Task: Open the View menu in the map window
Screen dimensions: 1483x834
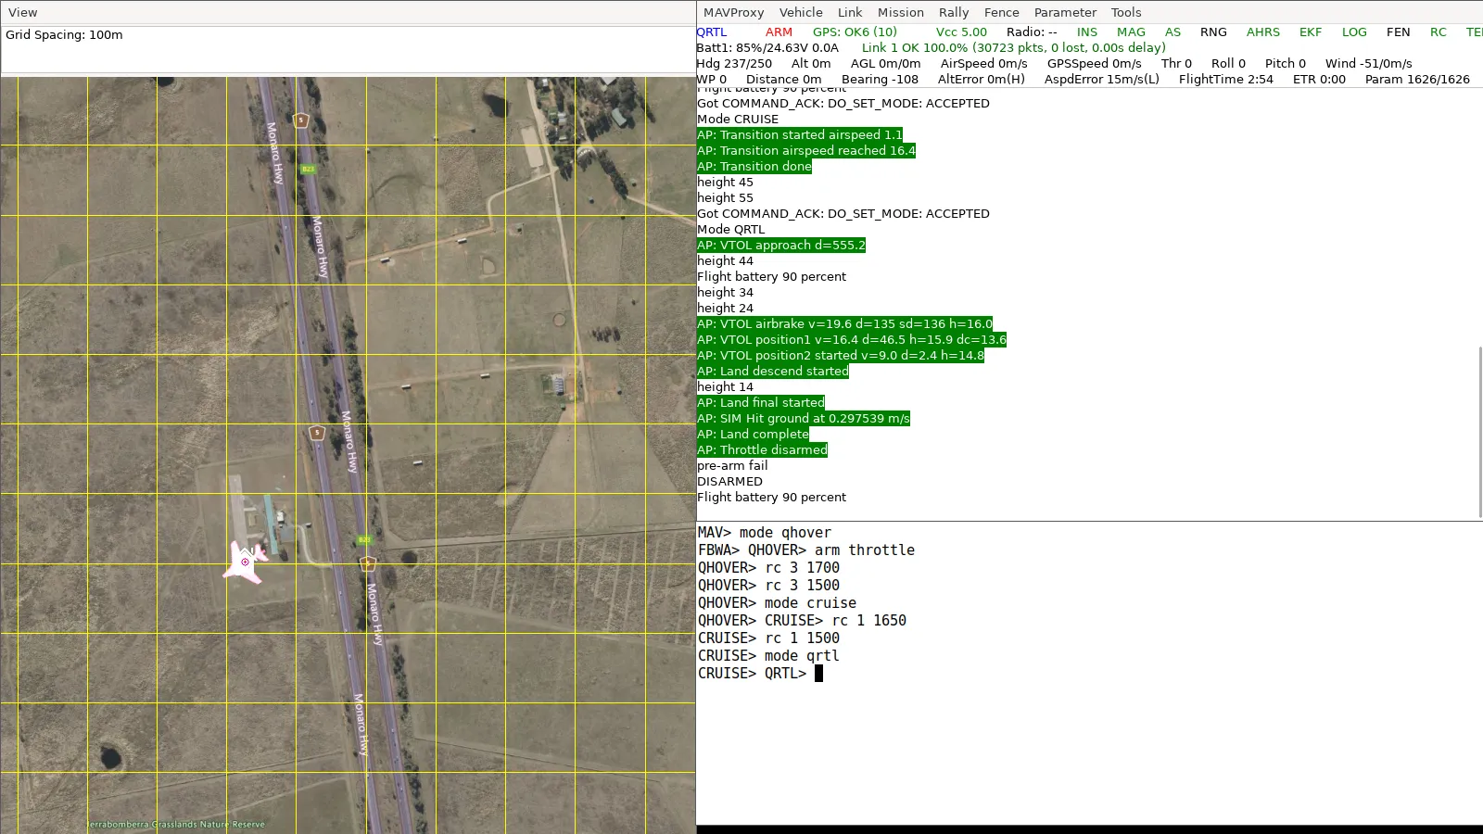Action: (23, 12)
